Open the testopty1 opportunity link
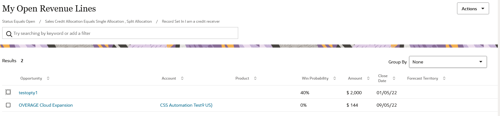 (28, 93)
